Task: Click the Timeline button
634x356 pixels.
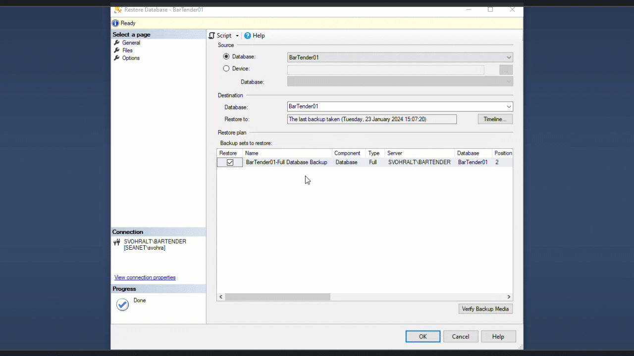Action: pyautogui.click(x=495, y=119)
